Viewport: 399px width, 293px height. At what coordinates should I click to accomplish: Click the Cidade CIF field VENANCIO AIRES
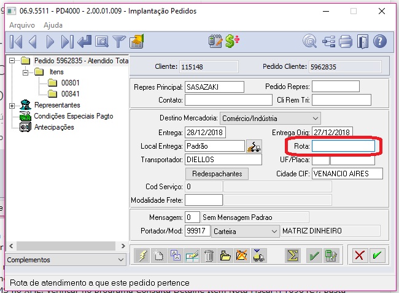coord(347,174)
